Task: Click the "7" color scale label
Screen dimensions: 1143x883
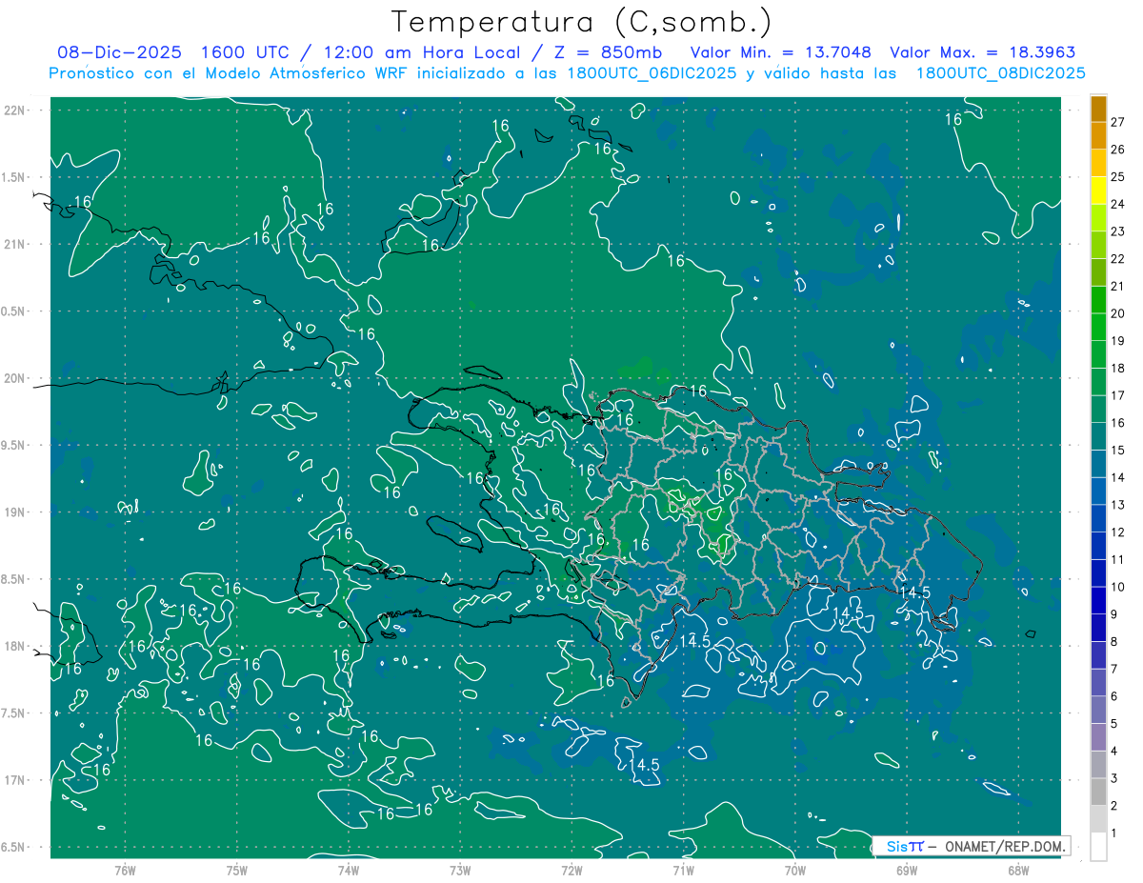Action: (x=1114, y=670)
